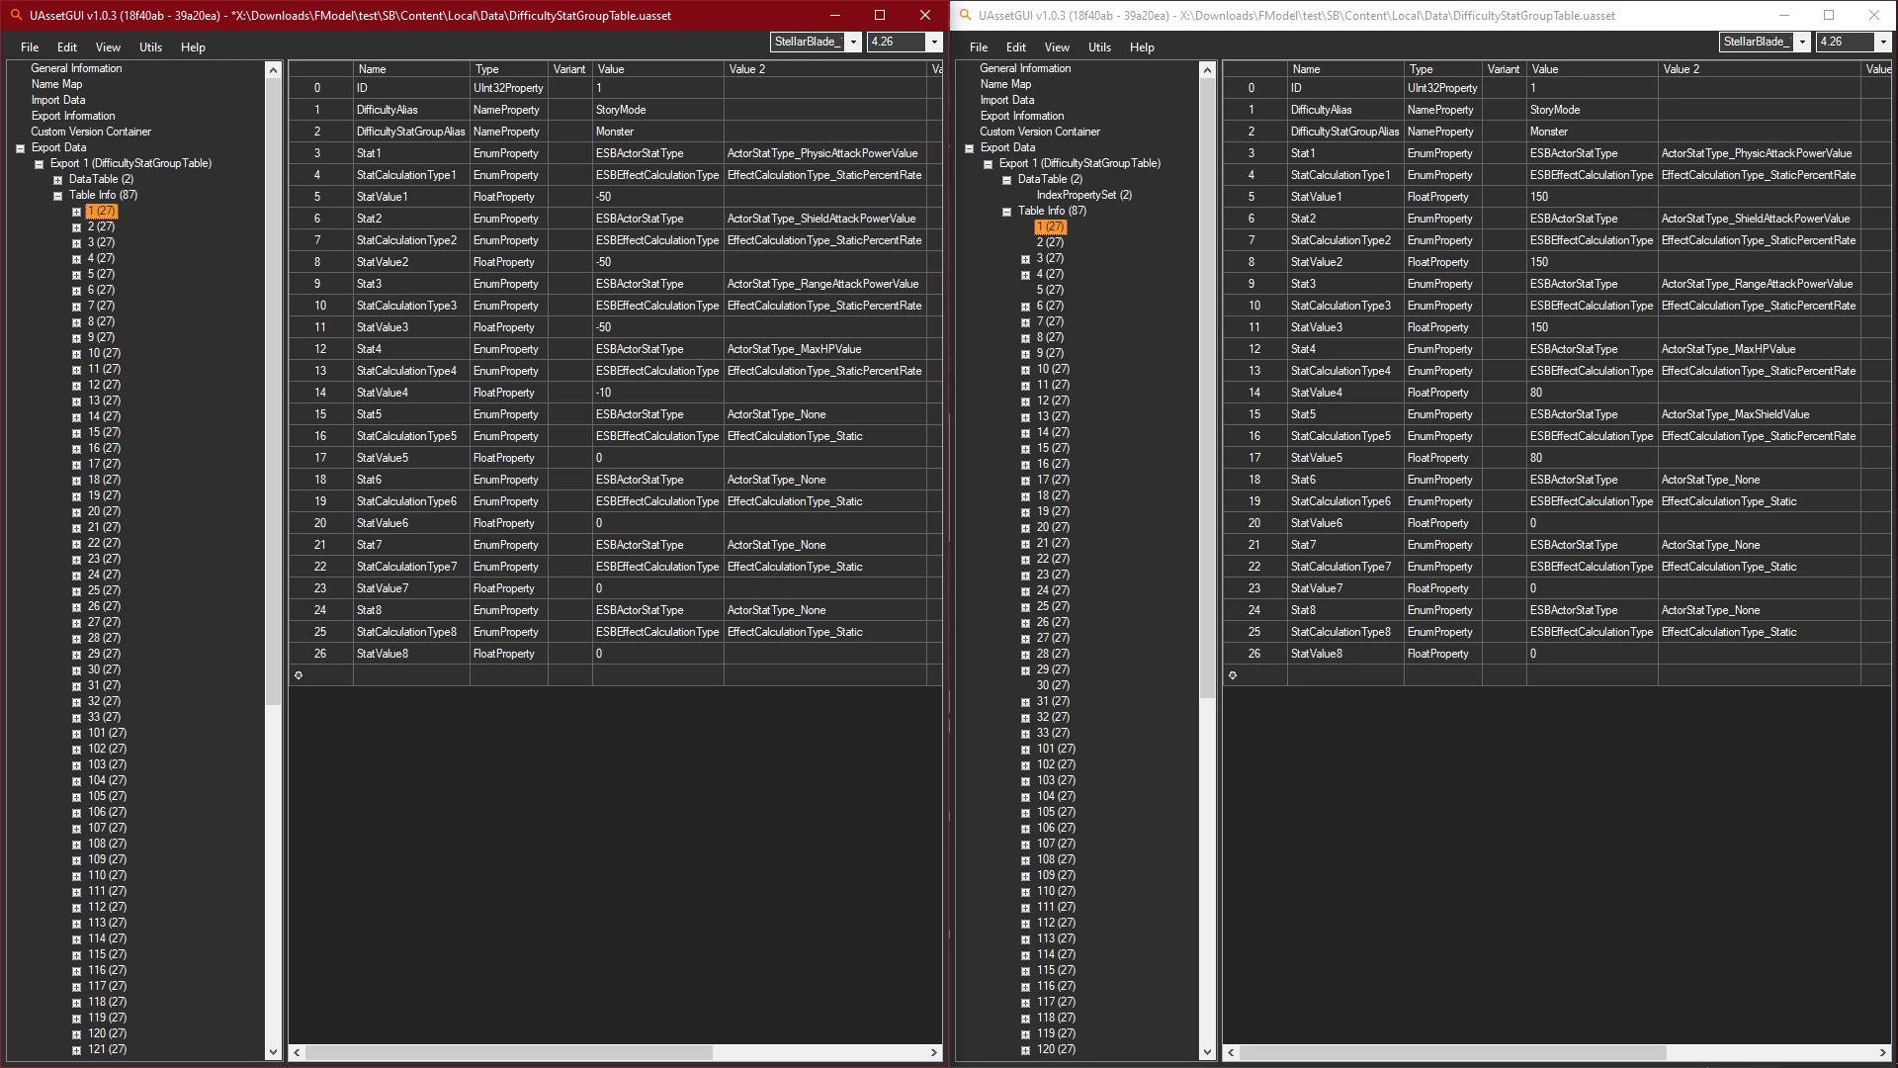Click left grid horizontal scrollbar thumb
Screen dimensions: 1898x1068
509,1053
